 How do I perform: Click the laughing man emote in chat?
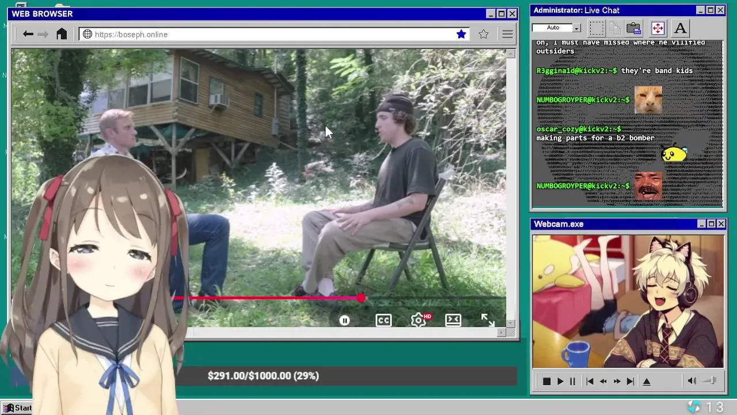pos(648,186)
